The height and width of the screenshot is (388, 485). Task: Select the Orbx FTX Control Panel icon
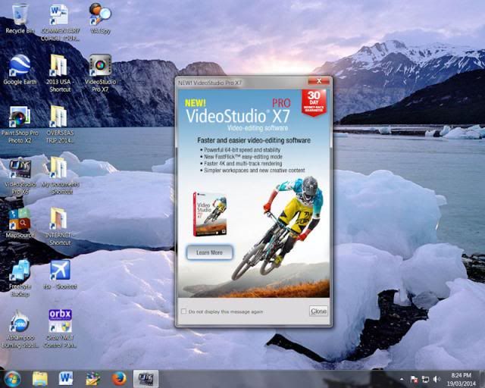(x=60, y=329)
